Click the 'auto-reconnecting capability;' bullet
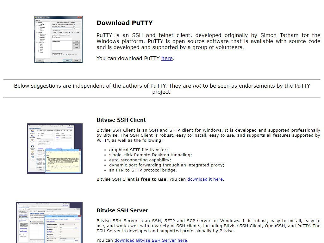The width and height of the screenshot is (324, 243). point(140,160)
